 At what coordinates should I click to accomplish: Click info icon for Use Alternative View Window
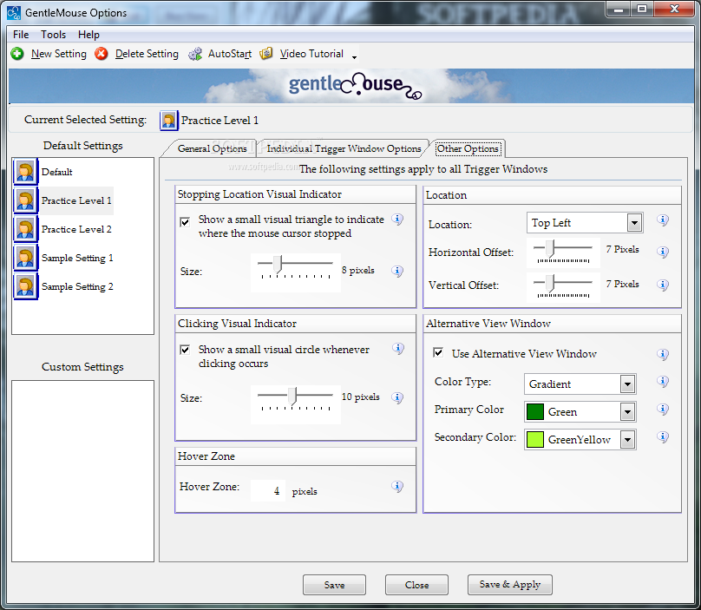tap(663, 355)
